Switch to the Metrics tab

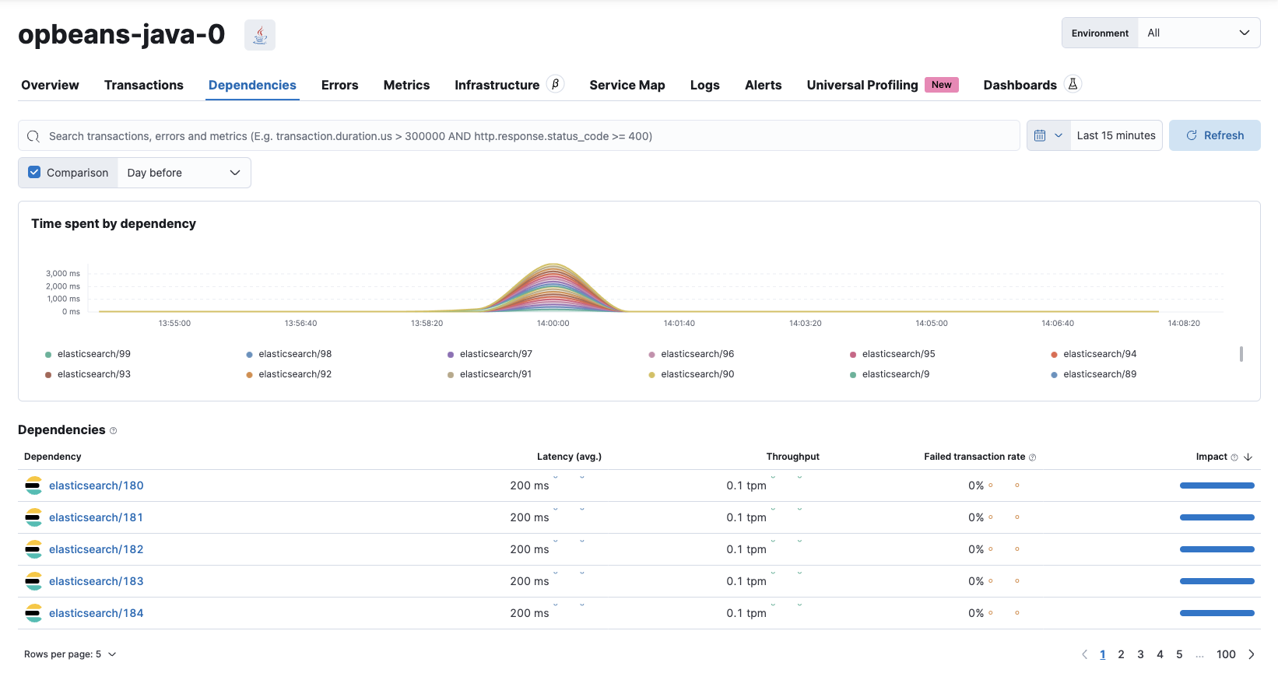[x=406, y=85]
